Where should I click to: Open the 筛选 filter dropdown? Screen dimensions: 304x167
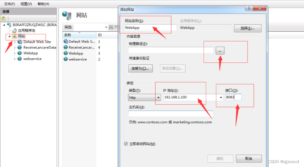[x=106, y=27]
